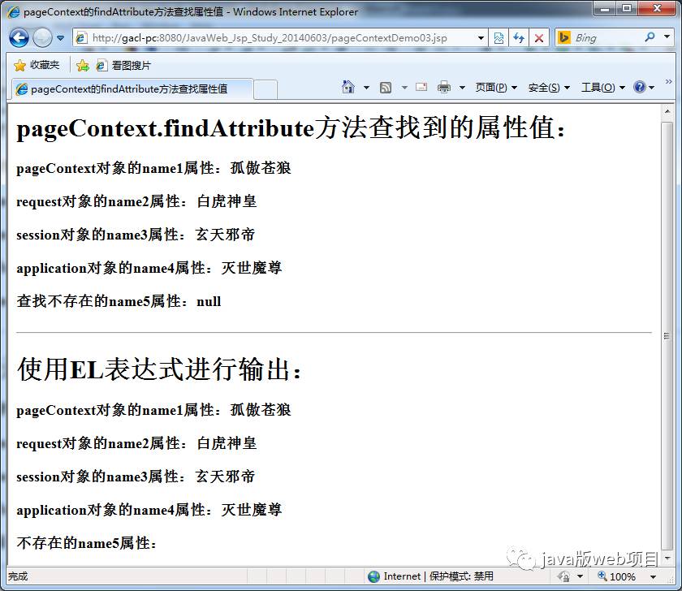Expand the zoom level dropdown arrow
Image resolution: width=682 pixels, height=591 pixels.
coord(653,577)
